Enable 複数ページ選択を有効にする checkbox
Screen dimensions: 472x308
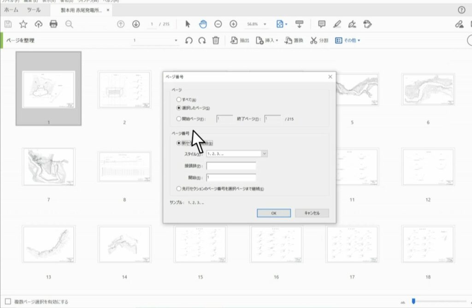(x=8, y=302)
